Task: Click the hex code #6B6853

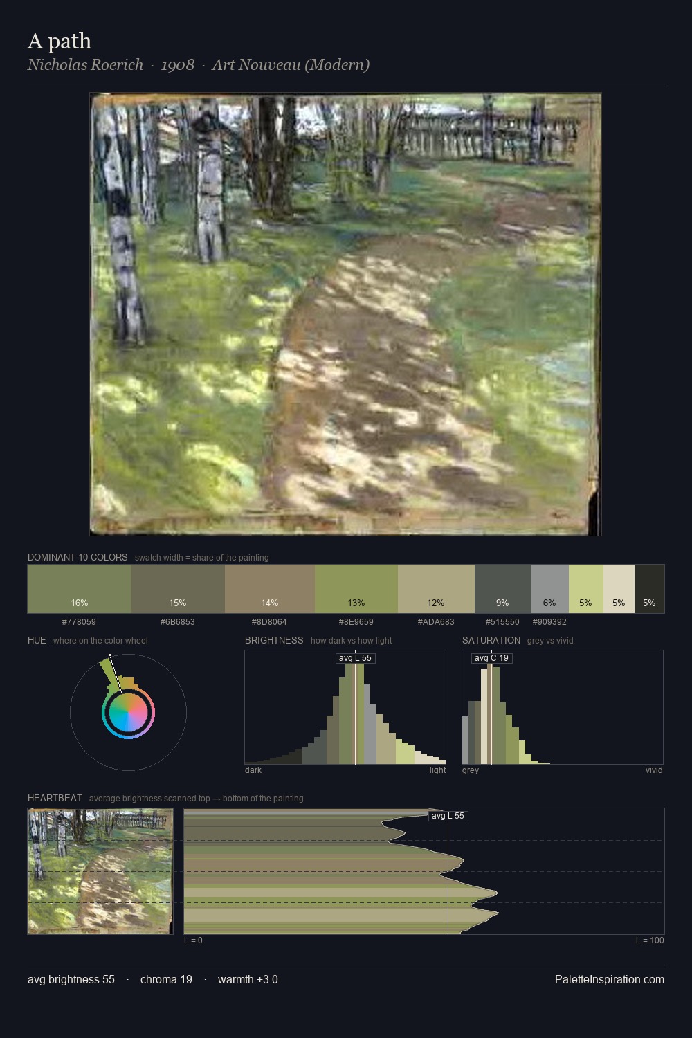Action: click(x=178, y=622)
